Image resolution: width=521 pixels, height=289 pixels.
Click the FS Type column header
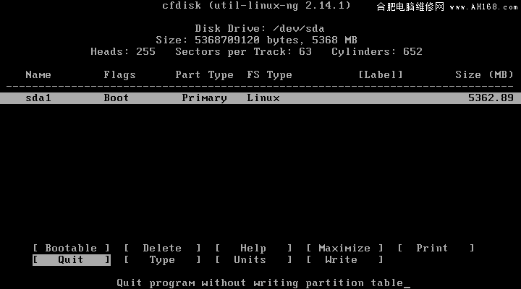click(269, 75)
